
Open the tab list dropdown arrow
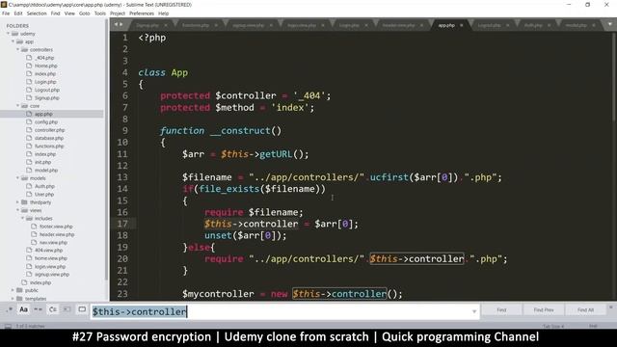pyautogui.click(x=610, y=24)
